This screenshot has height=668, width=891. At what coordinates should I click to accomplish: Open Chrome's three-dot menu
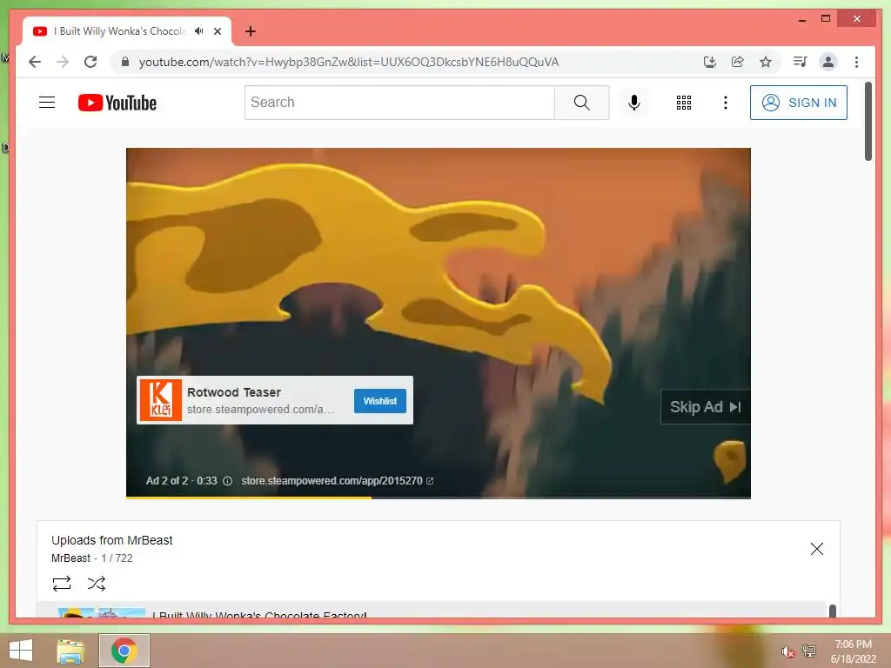[x=856, y=62]
